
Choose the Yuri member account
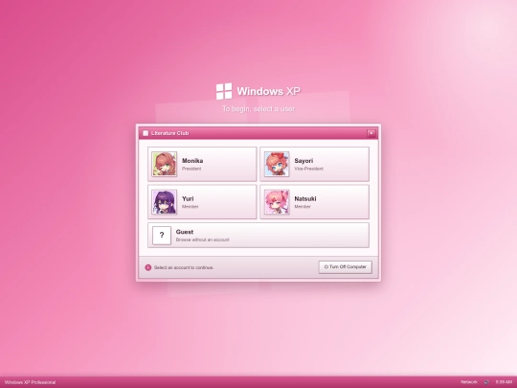tap(202, 202)
